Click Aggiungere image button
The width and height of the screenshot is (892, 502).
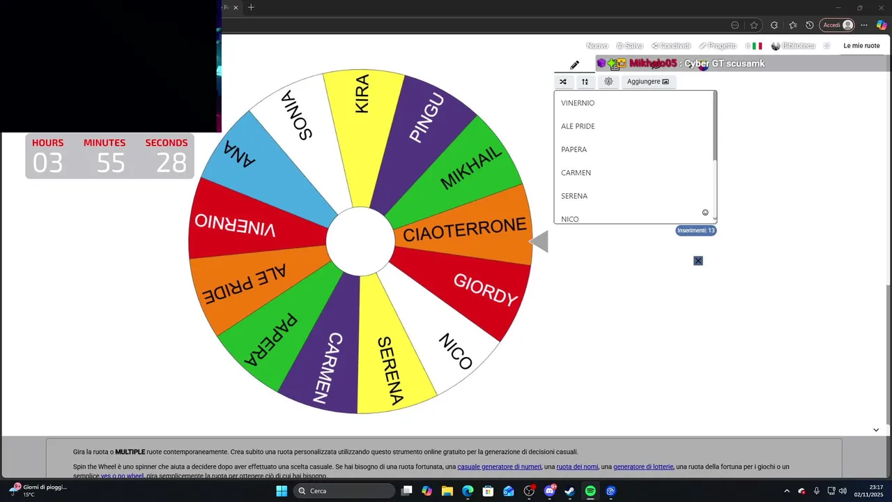[647, 82]
